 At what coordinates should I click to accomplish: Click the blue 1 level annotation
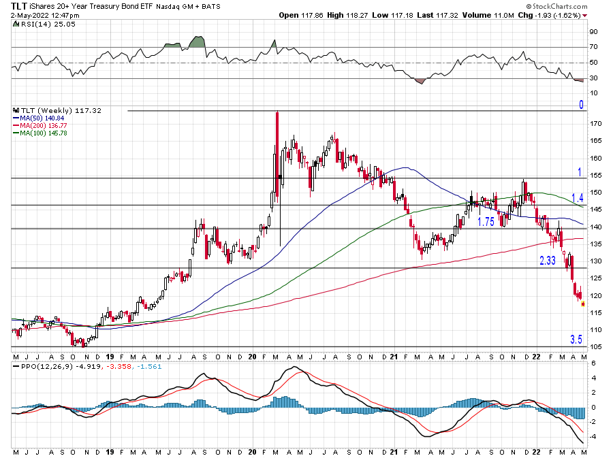[x=580, y=172]
